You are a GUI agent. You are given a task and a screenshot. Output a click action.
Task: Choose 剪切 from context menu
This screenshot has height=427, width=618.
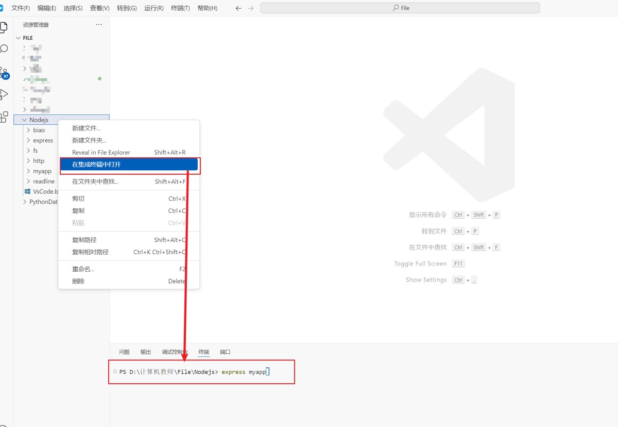click(129, 199)
